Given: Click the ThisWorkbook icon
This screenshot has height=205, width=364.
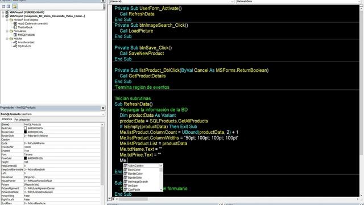Looking at the screenshot, I should pyautogui.click(x=15, y=27).
